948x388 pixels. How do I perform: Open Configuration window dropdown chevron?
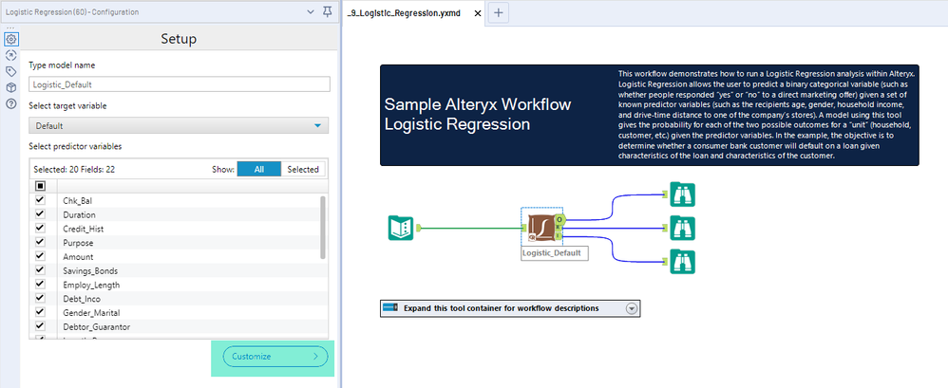(311, 11)
